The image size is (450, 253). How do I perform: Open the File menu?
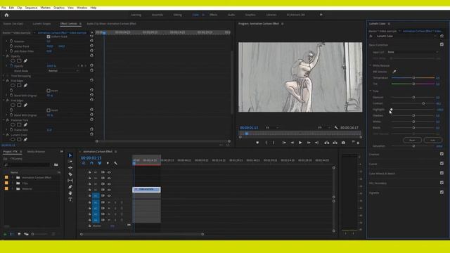(x=4, y=8)
